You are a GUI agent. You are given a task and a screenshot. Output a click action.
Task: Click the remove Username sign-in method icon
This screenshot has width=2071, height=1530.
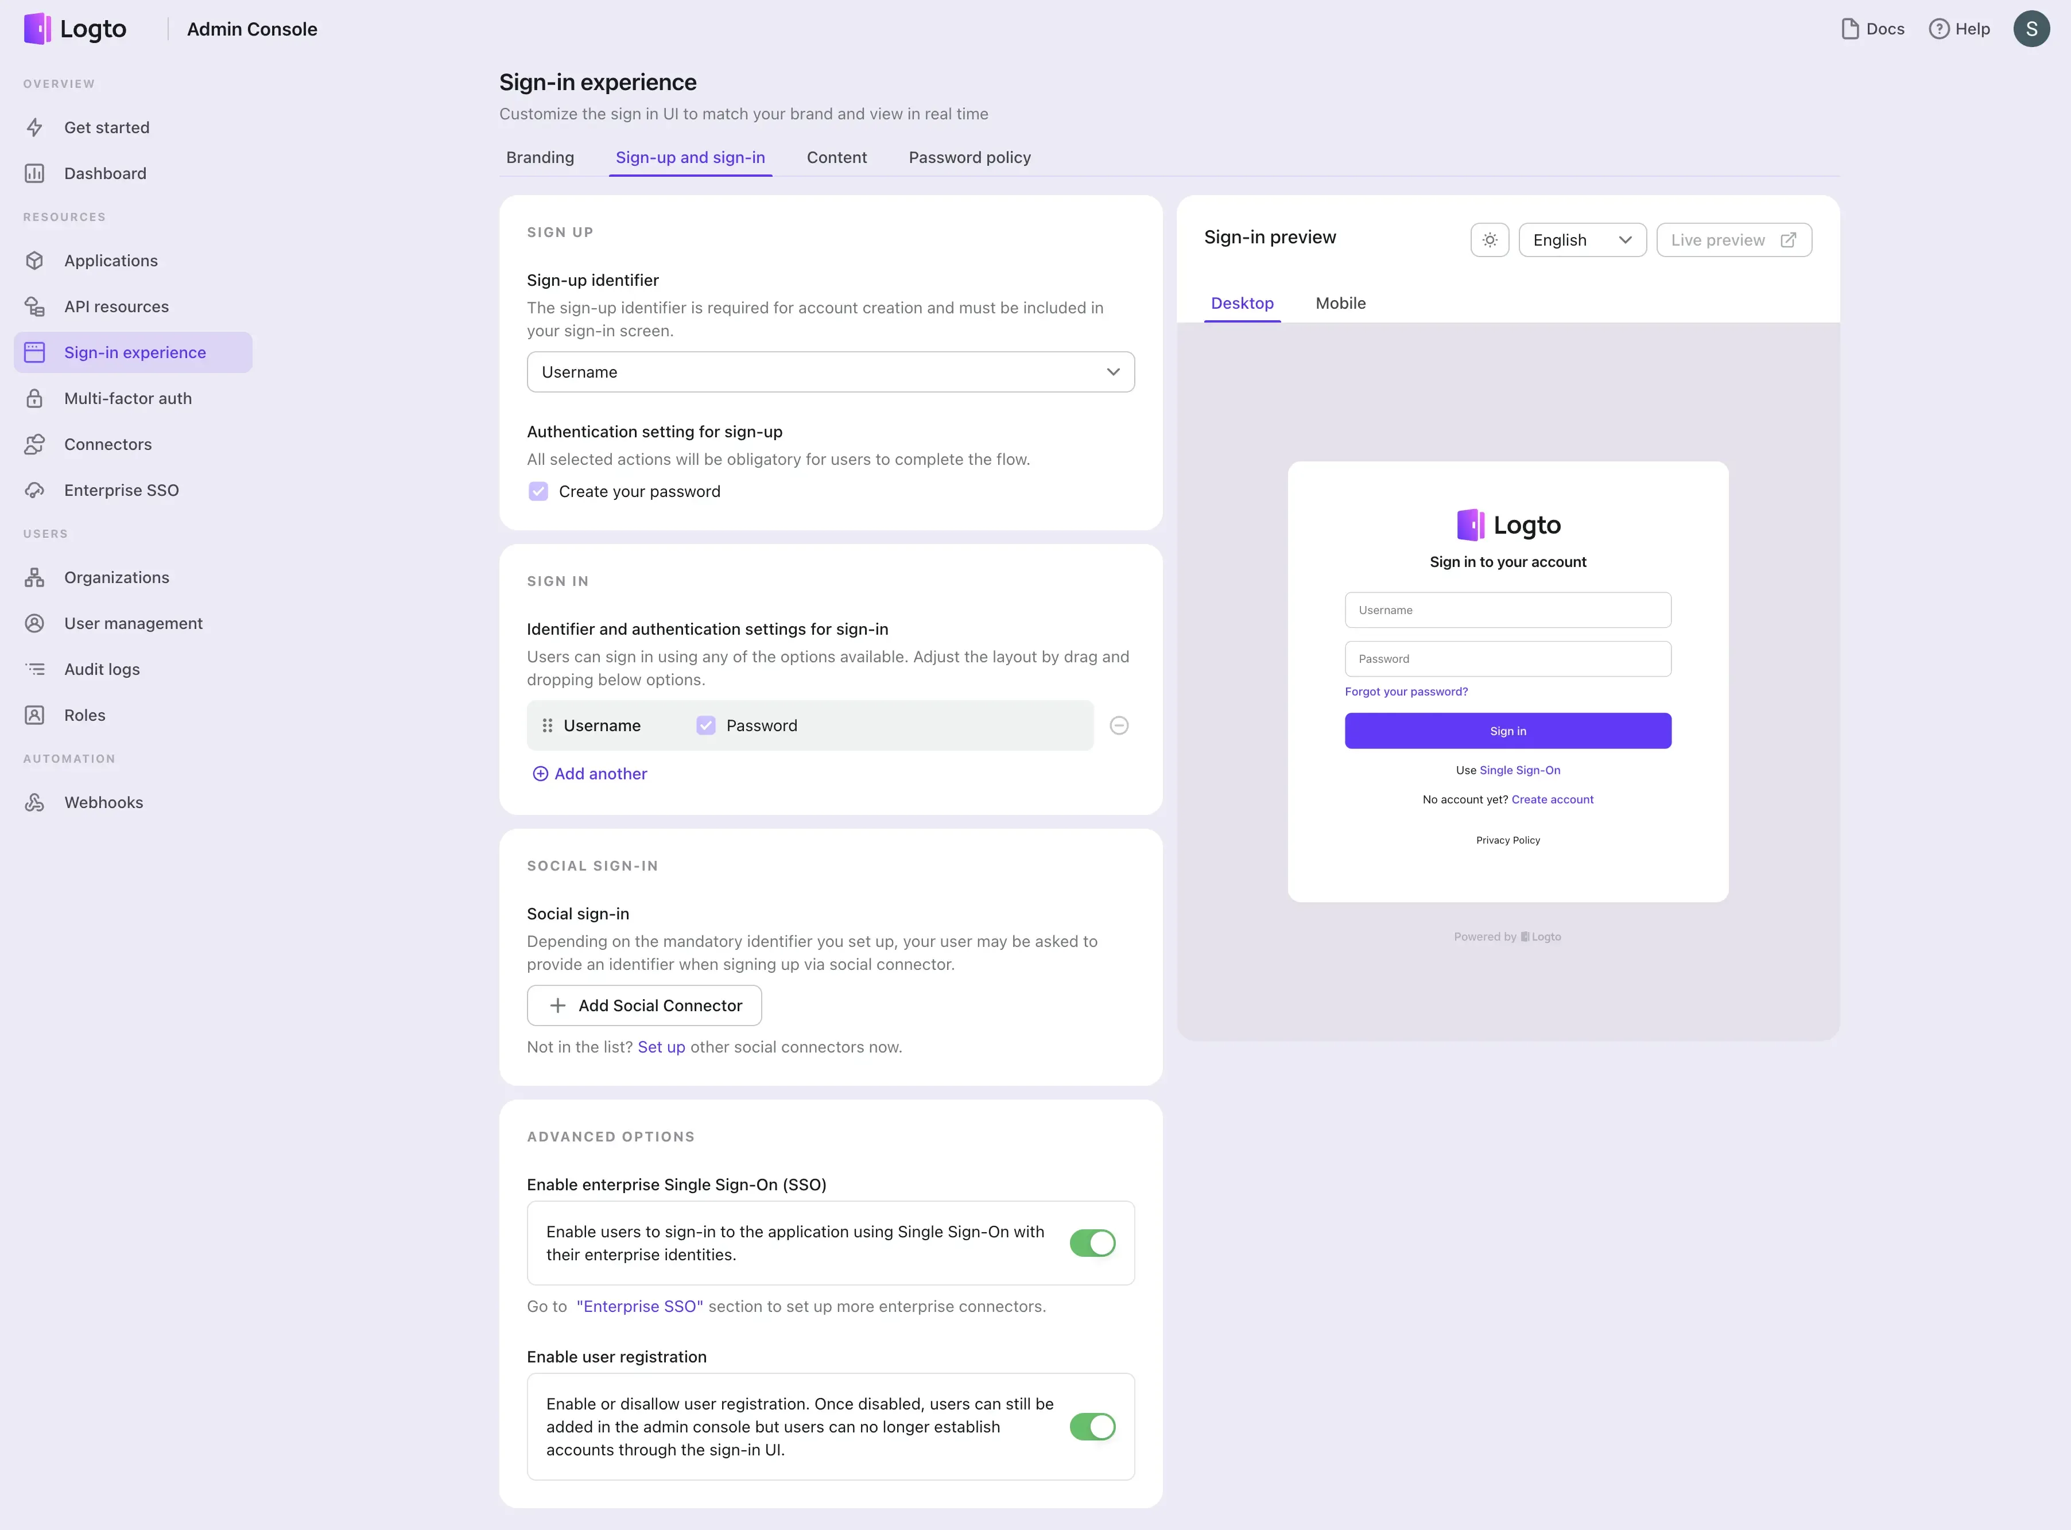[1120, 725]
